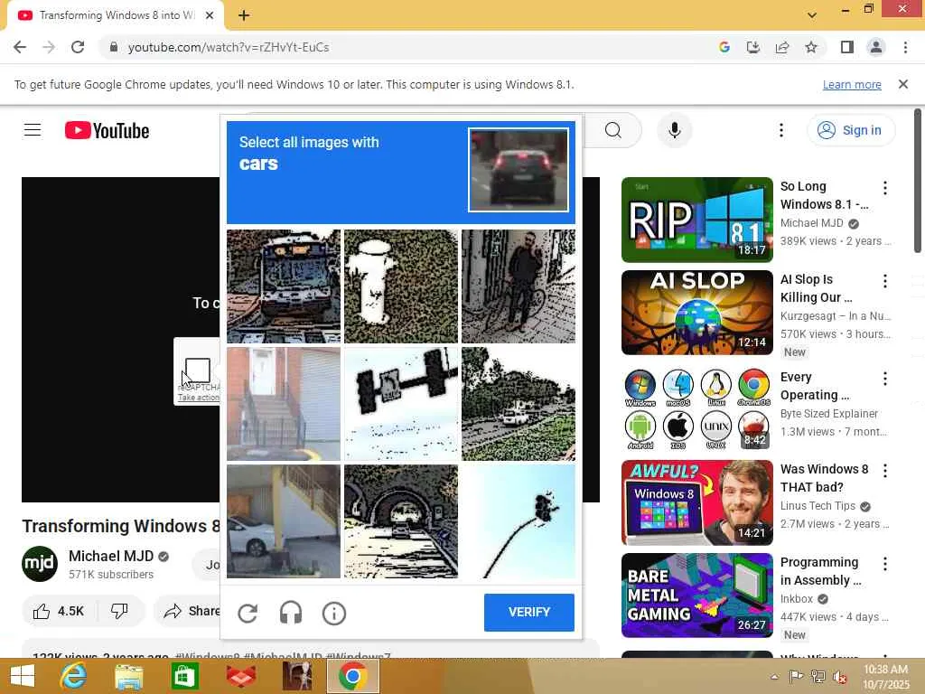This screenshot has height=694, width=925.
Task: Follow the Learn more link
Action: tap(852, 84)
